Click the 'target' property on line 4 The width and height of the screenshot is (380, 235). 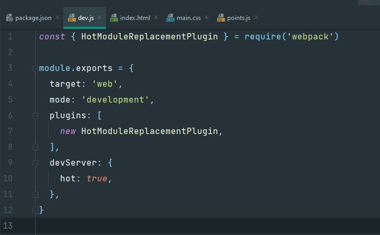coord(65,84)
